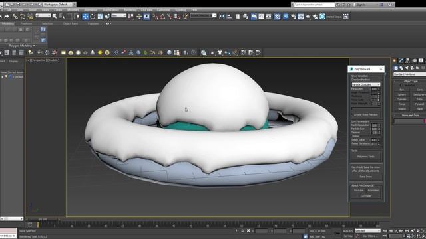The width and height of the screenshot is (426, 239).
Task: Activate the Select and Scale tool
Action: click(x=101, y=17)
